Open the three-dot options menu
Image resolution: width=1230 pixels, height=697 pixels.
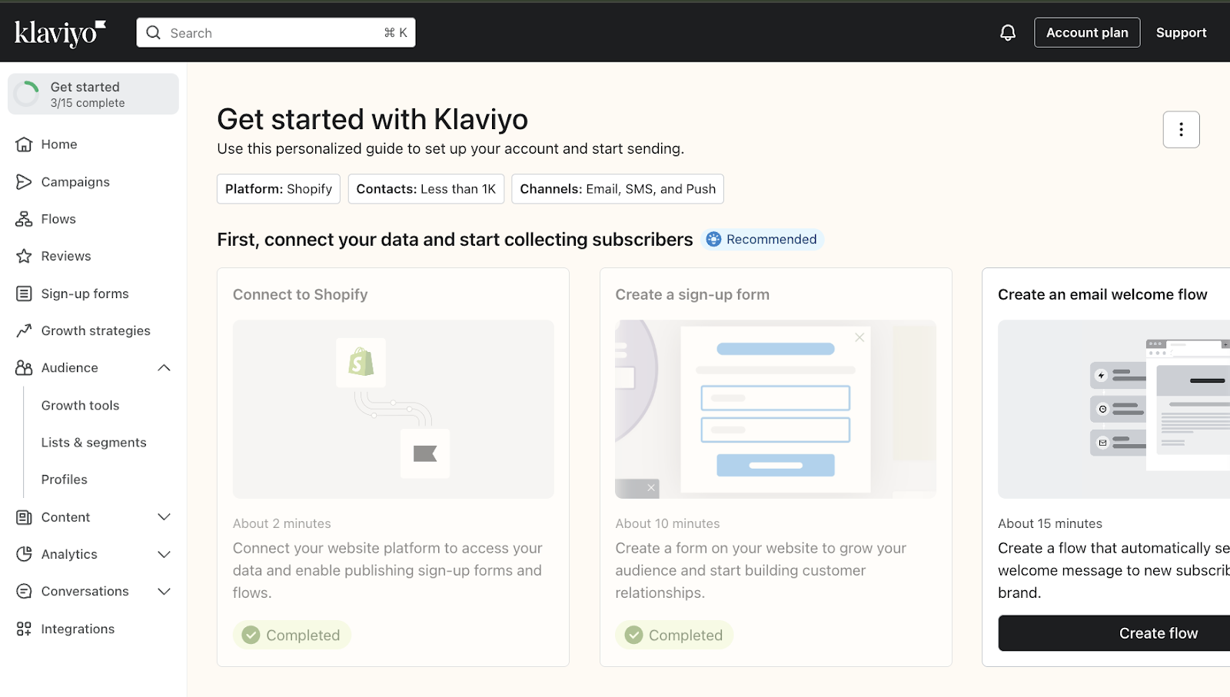pos(1181,130)
